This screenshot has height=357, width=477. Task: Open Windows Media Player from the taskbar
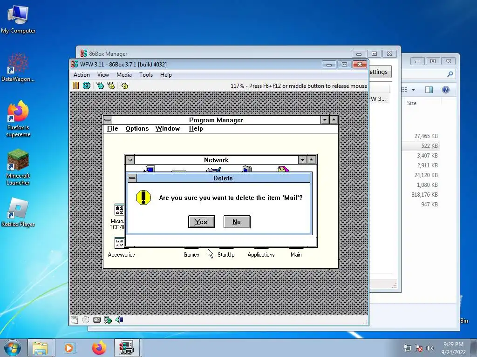pos(69,348)
